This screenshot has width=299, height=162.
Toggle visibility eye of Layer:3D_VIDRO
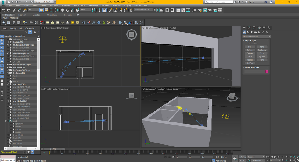coord(8,84)
